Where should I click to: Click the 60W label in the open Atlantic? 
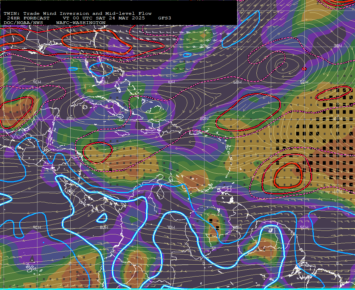tap(237, 82)
